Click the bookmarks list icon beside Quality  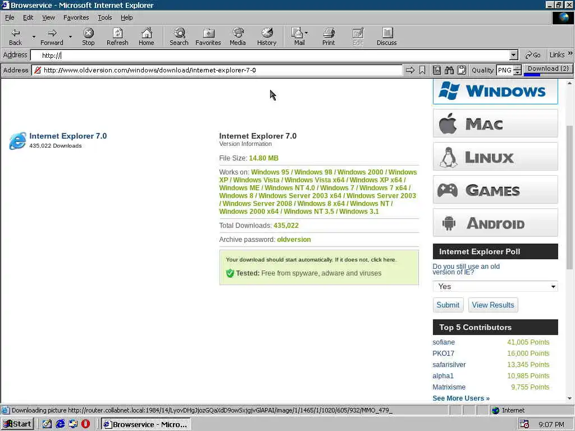pyautogui.click(x=437, y=70)
